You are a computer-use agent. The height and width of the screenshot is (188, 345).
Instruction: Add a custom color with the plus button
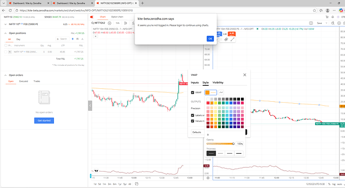pyautogui.click(x=208, y=135)
